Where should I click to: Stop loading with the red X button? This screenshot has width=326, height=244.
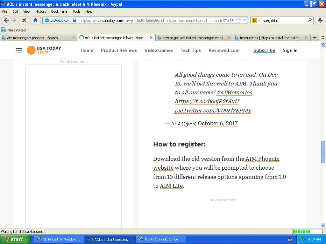[x=24, y=20]
